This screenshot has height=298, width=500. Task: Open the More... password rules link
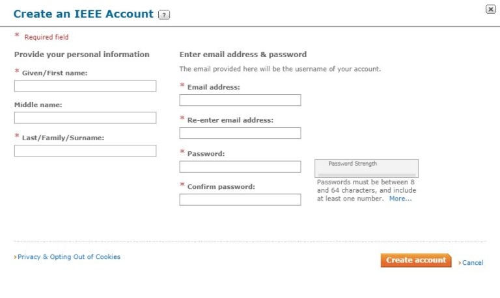point(400,199)
